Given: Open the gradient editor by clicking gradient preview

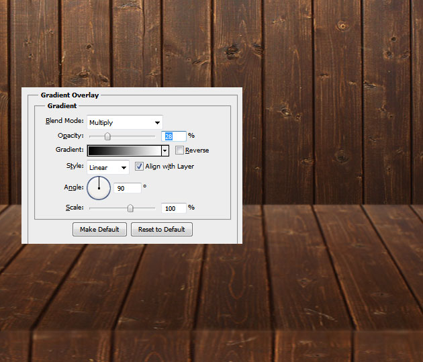Looking at the screenshot, I should [x=124, y=150].
